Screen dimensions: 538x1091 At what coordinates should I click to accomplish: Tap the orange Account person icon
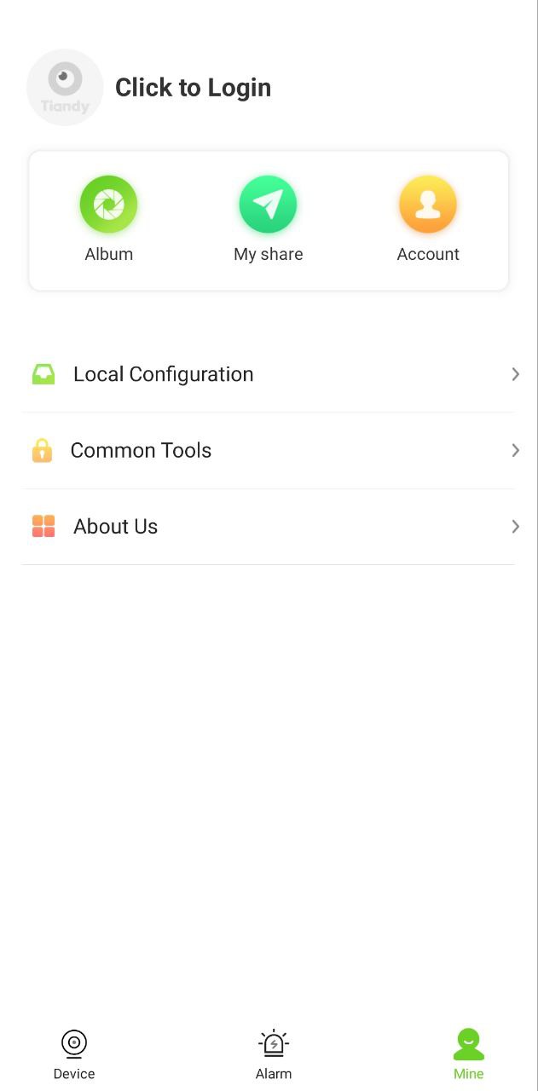pyautogui.click(x=428, y=205)
